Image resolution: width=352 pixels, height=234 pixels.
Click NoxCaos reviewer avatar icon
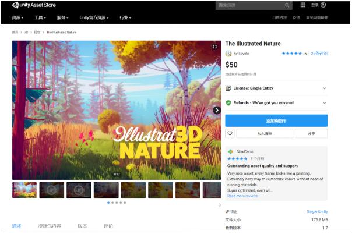pos(231,151)
